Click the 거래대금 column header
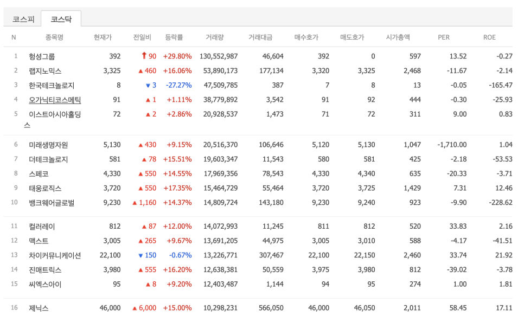 tap(260, 37)
